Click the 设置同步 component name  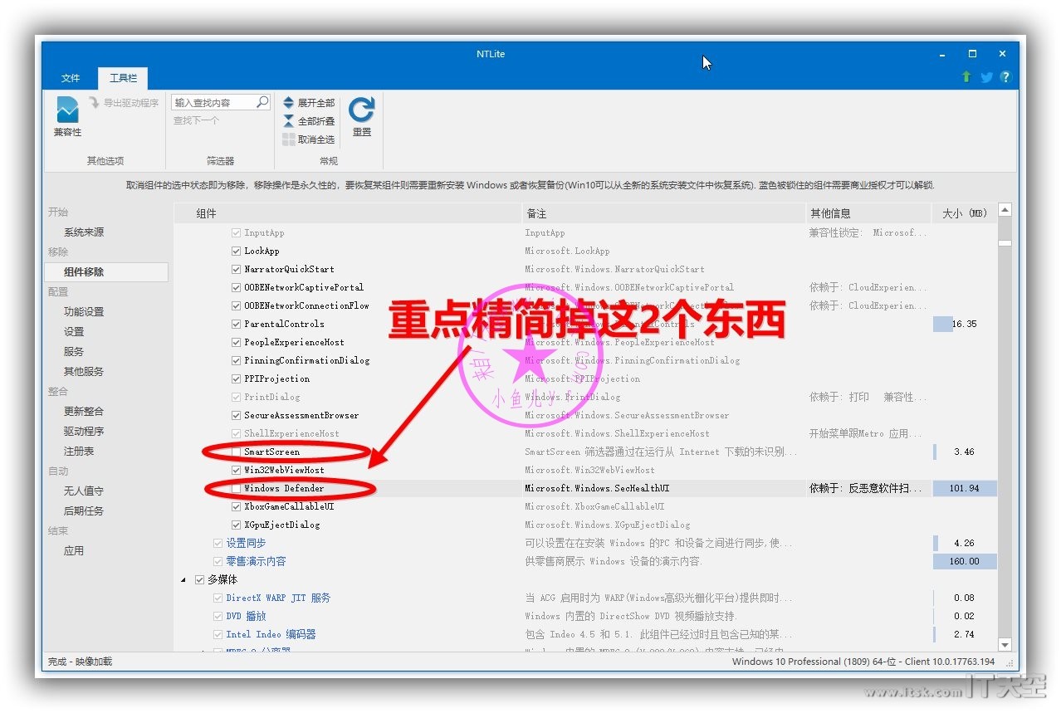coord(247,543)
